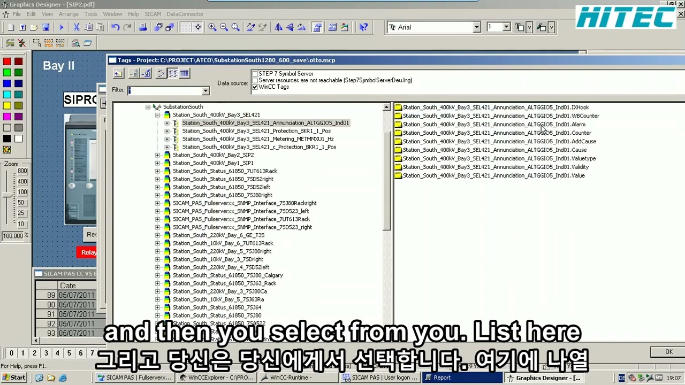Click the Rotate object icon
The height and width of the screenshot is (385, 685).
[301, 27]
